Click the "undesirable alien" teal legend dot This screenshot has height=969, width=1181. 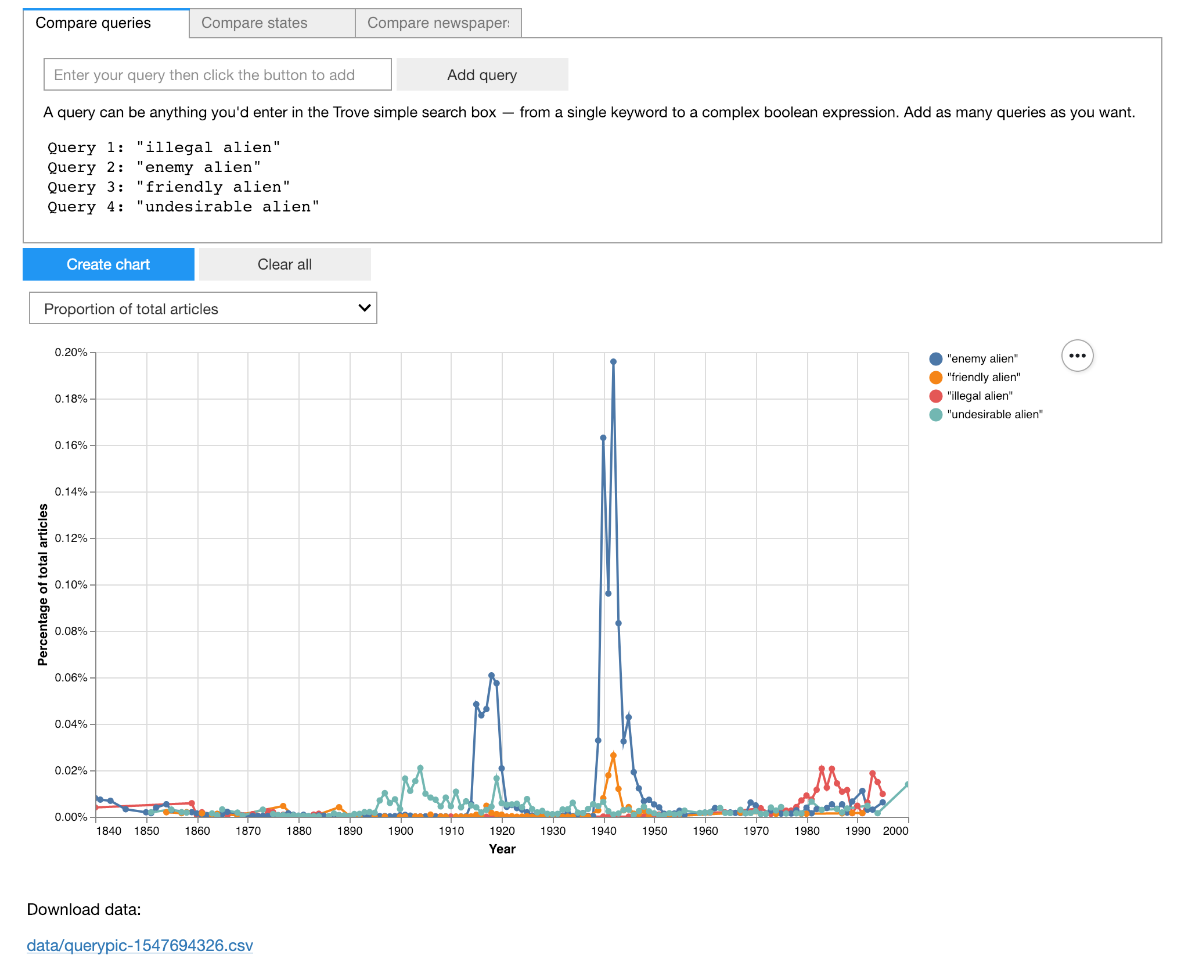pyautogui.click(x=935, y=415)
